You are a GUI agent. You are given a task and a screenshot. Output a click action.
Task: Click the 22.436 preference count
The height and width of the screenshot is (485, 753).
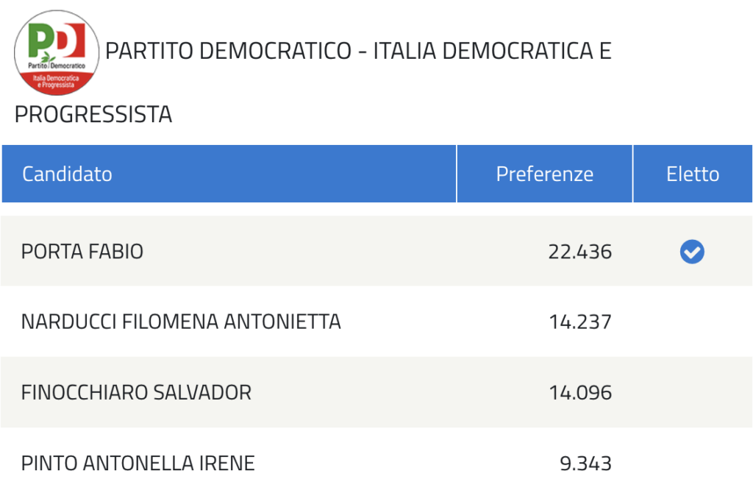pos(580,252)
